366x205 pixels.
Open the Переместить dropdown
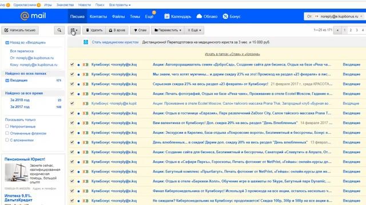(x=168, y=30)
